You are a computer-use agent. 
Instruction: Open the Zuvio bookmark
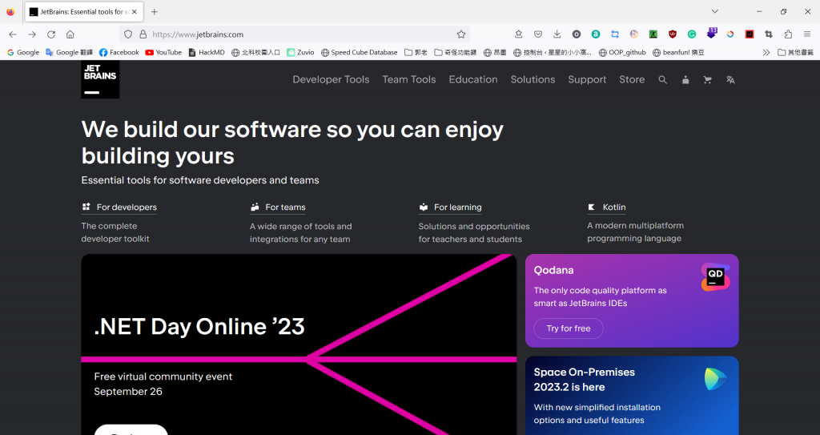(x=301, y=52)
